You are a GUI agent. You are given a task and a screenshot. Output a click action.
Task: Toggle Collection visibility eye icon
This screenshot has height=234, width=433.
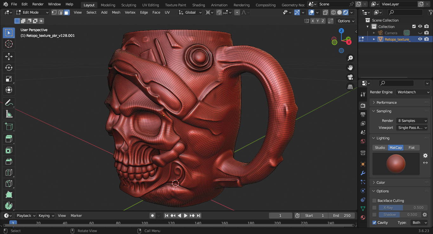coord(420,27)
